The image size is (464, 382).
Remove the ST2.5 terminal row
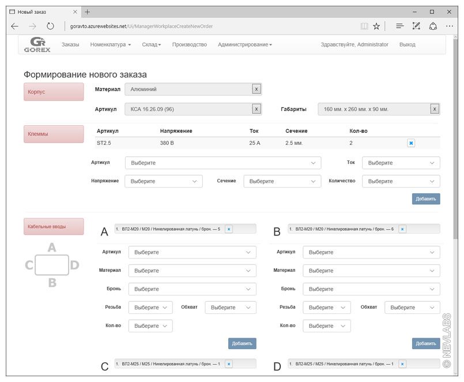(x=411, y=143)
